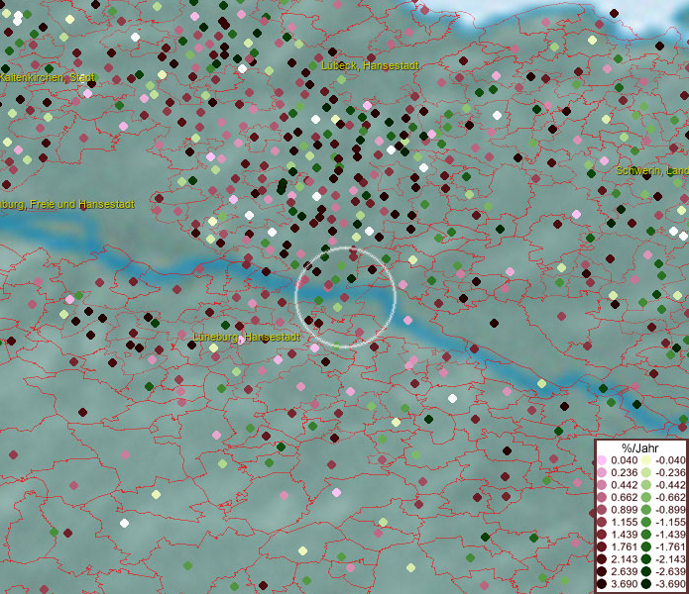Click the 0.442 legend value
This screenshot has height=594, width=689.
624,485
